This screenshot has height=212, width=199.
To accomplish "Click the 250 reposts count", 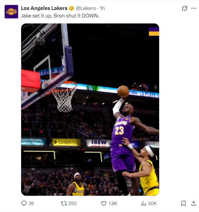I will pos(72,204).
